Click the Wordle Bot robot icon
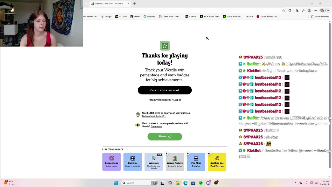This screenshot has height=187, width=332. tap(138, 115)
